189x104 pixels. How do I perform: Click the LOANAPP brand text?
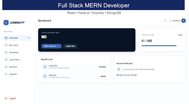point(17,23)
